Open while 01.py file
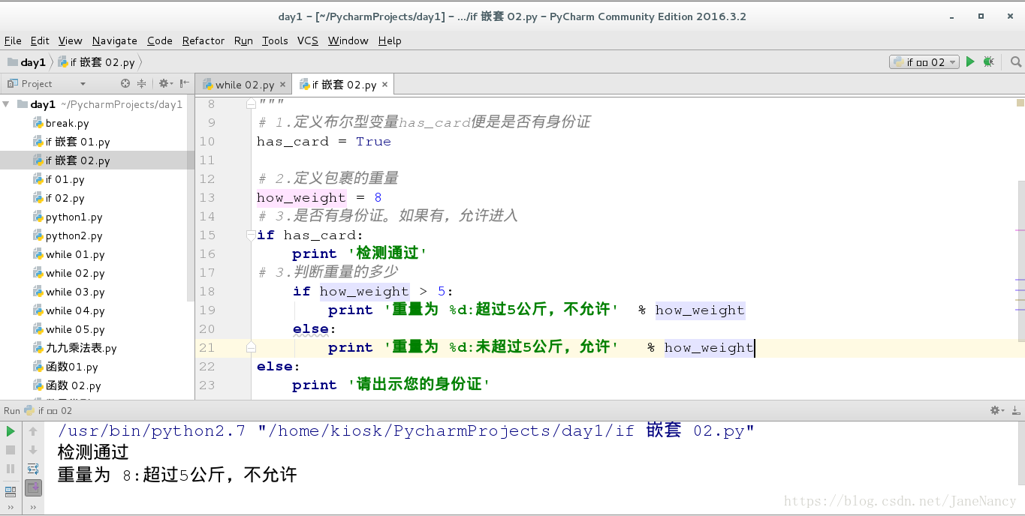Screen dimensions: 1025x516 tap(75, 254)
